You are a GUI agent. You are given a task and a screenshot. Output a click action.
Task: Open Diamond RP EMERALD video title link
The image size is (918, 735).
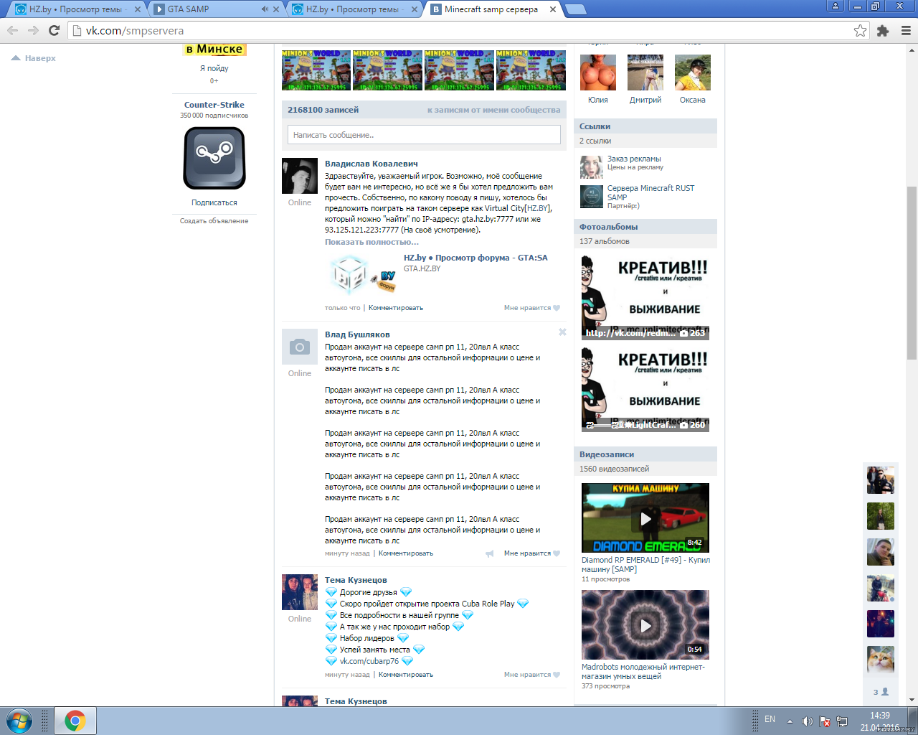click(645, 564)
